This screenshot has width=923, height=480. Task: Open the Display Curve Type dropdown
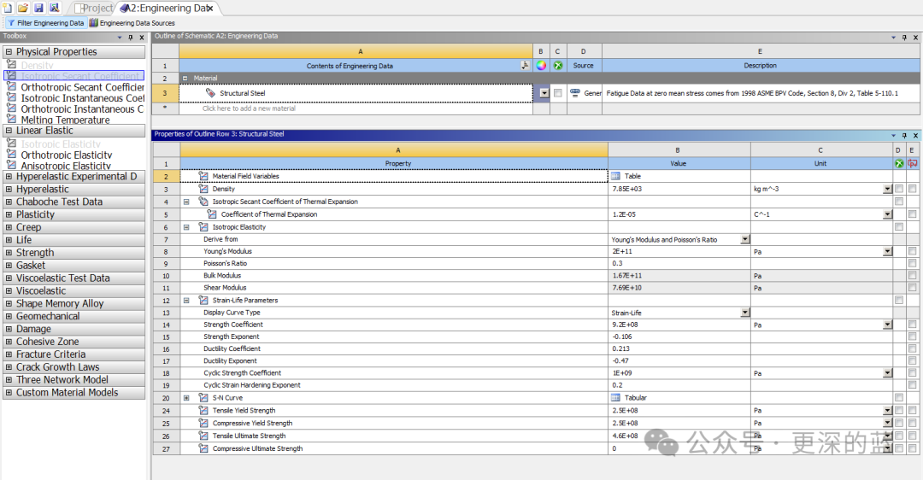pos(745,313)
